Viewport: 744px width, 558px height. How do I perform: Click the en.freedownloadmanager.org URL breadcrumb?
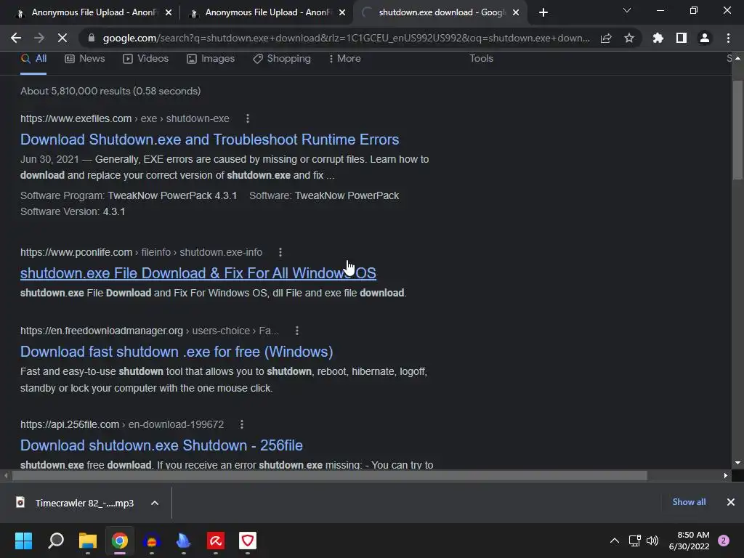point(150,331)
